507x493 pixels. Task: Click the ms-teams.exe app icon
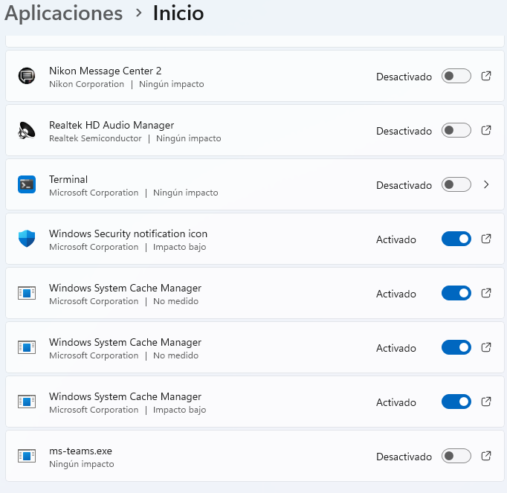click(27, 456)
